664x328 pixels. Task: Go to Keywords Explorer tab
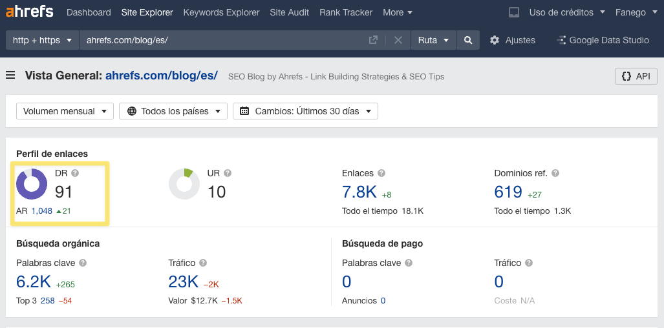221,12
